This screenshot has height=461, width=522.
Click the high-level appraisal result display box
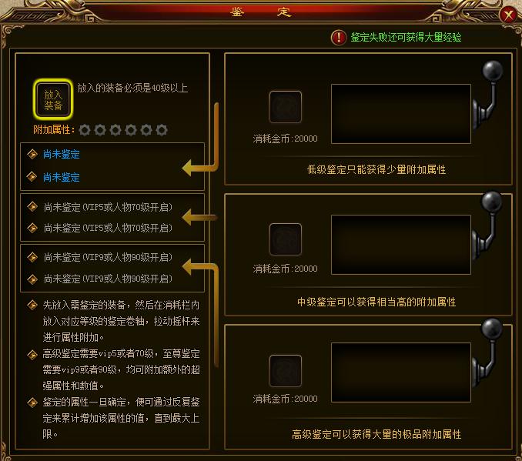(401, 372)
